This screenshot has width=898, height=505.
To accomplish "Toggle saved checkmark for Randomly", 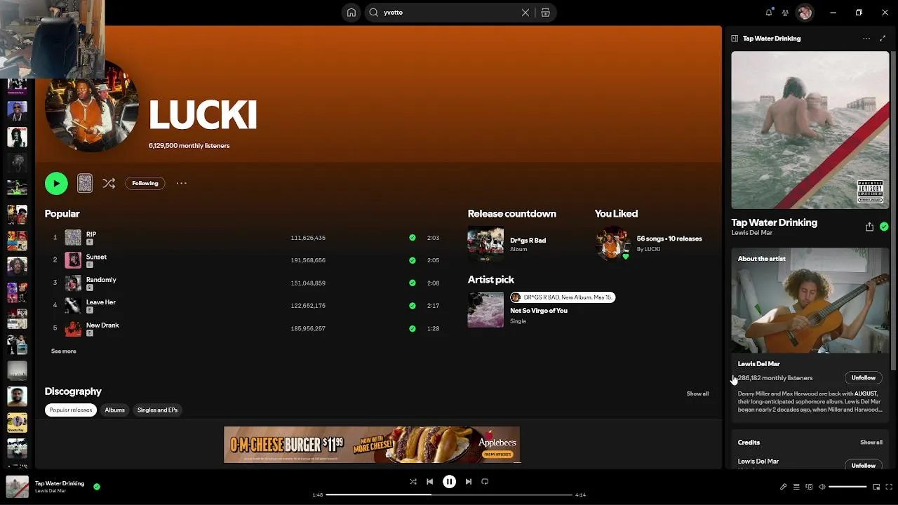I will (412, 283).
